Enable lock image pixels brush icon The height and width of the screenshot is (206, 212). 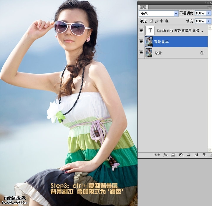[x=157, y=21]
